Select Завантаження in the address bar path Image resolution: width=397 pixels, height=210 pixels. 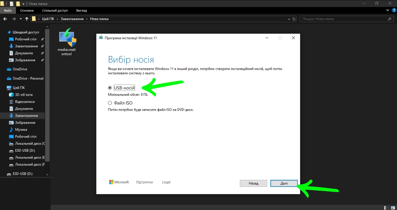72,19
